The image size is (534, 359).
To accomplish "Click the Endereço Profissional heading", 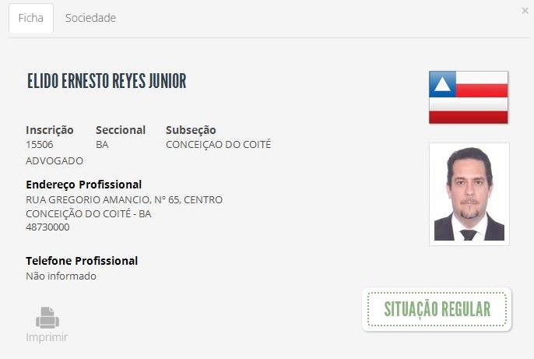I will (x=83, y=185).
